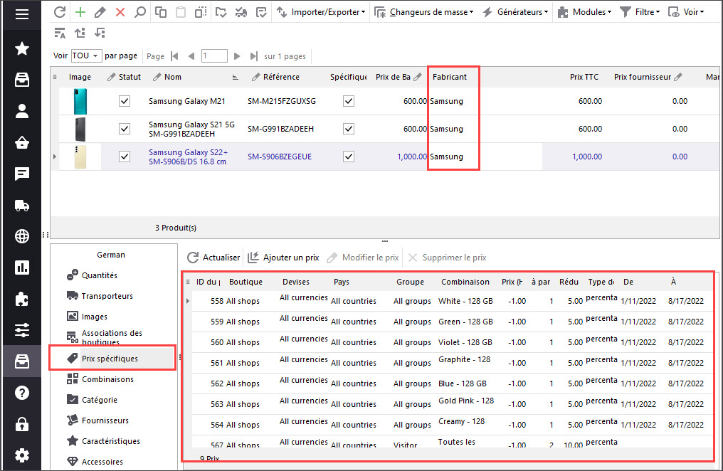Toggle Spécifique checkbox for Galaxy S21 5G

tap(349, 129)
